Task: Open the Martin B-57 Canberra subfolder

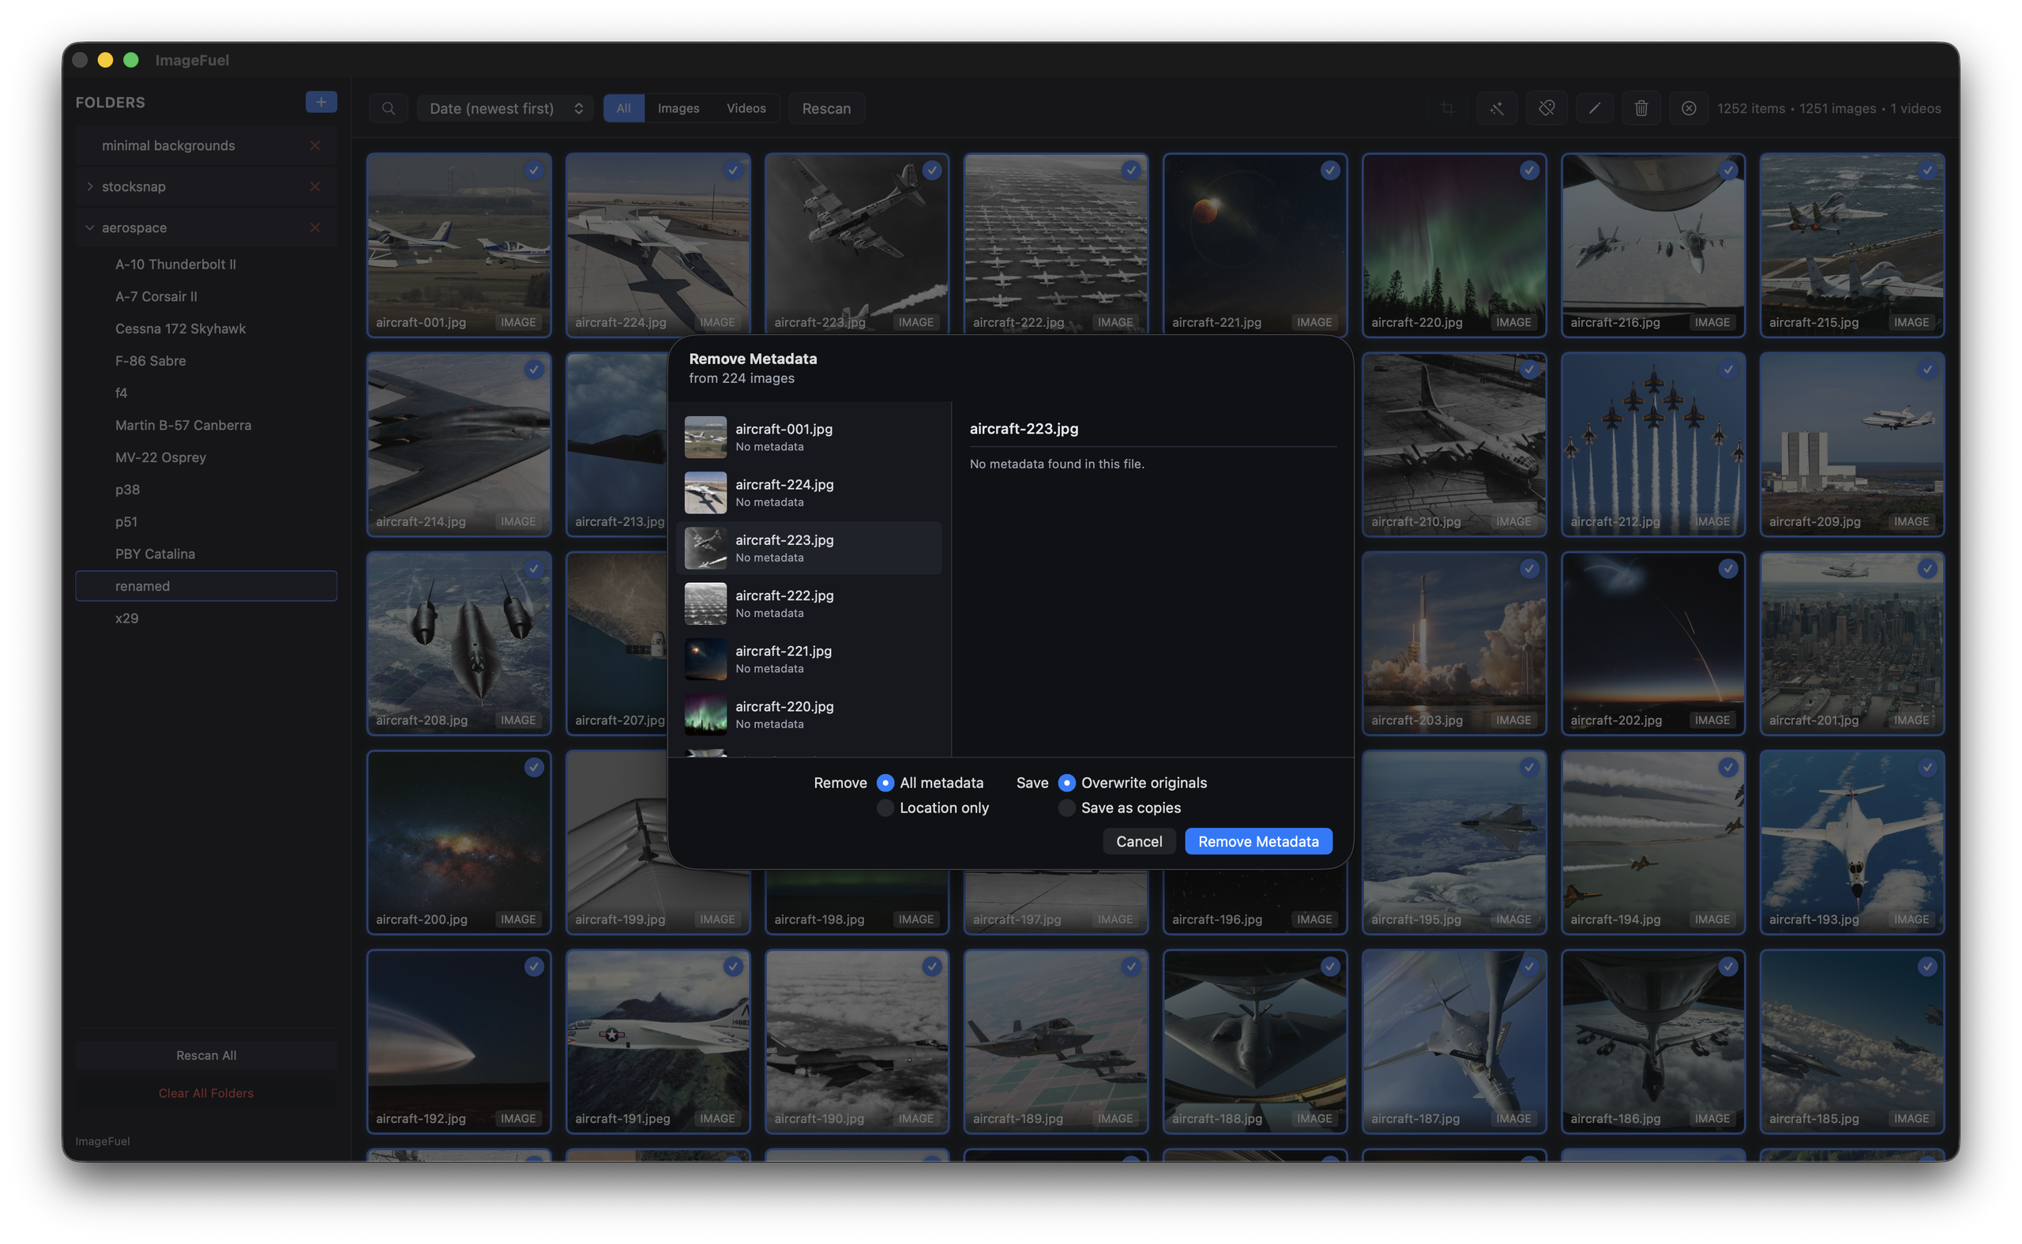Action: pos(205,426)
